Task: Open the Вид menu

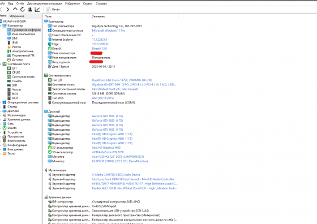Action: (x=11, y=3)
